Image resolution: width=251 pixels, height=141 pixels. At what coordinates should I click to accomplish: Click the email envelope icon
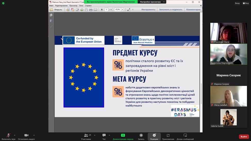95,10
